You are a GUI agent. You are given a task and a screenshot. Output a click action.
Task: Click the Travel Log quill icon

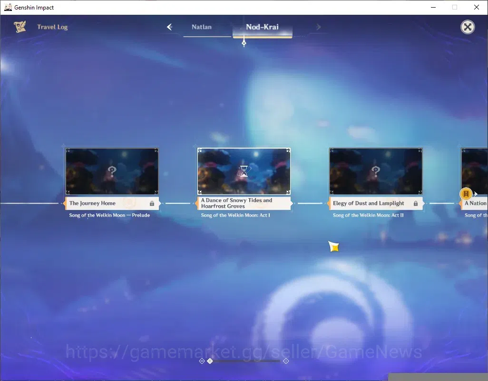(x=20, y=27)
